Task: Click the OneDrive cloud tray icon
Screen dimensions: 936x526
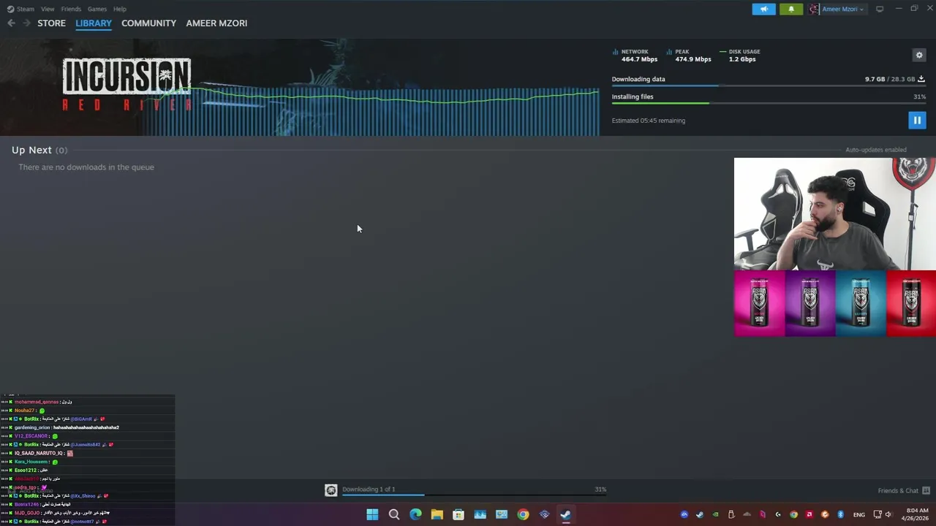Action: click(x=747, y=514)
